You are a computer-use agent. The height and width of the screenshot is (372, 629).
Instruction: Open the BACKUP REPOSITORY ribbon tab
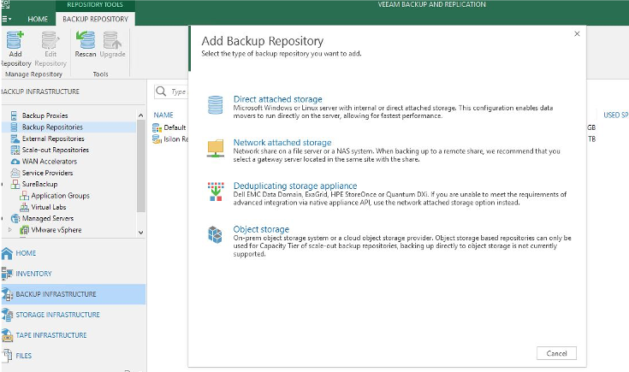click(95, 19)
